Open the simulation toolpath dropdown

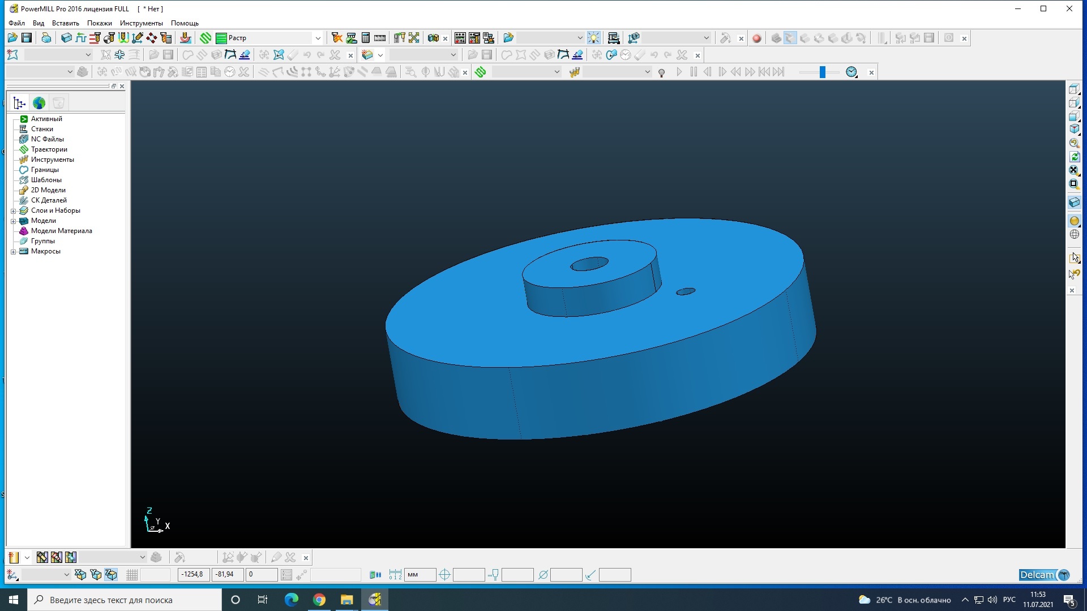557,72
